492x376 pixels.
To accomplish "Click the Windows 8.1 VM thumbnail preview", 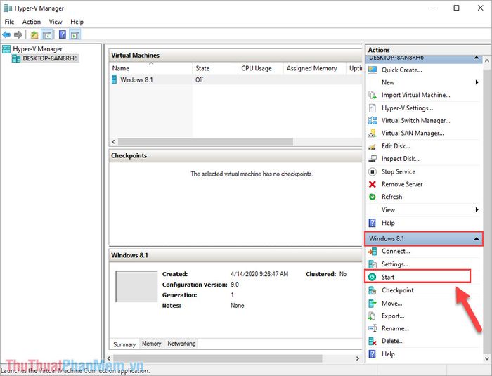I will pyautogui.click(x=136, y=286).
